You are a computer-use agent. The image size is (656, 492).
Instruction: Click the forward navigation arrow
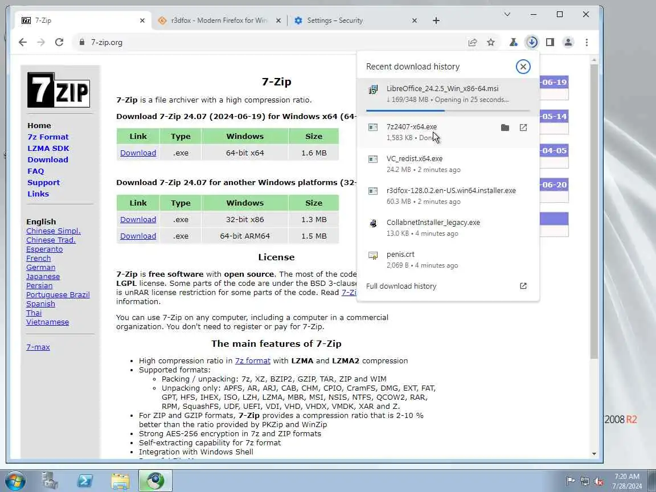[40, 42]
